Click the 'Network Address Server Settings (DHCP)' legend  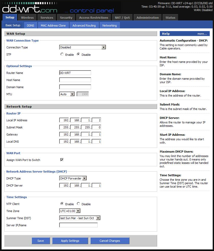[x=37, y=172]
